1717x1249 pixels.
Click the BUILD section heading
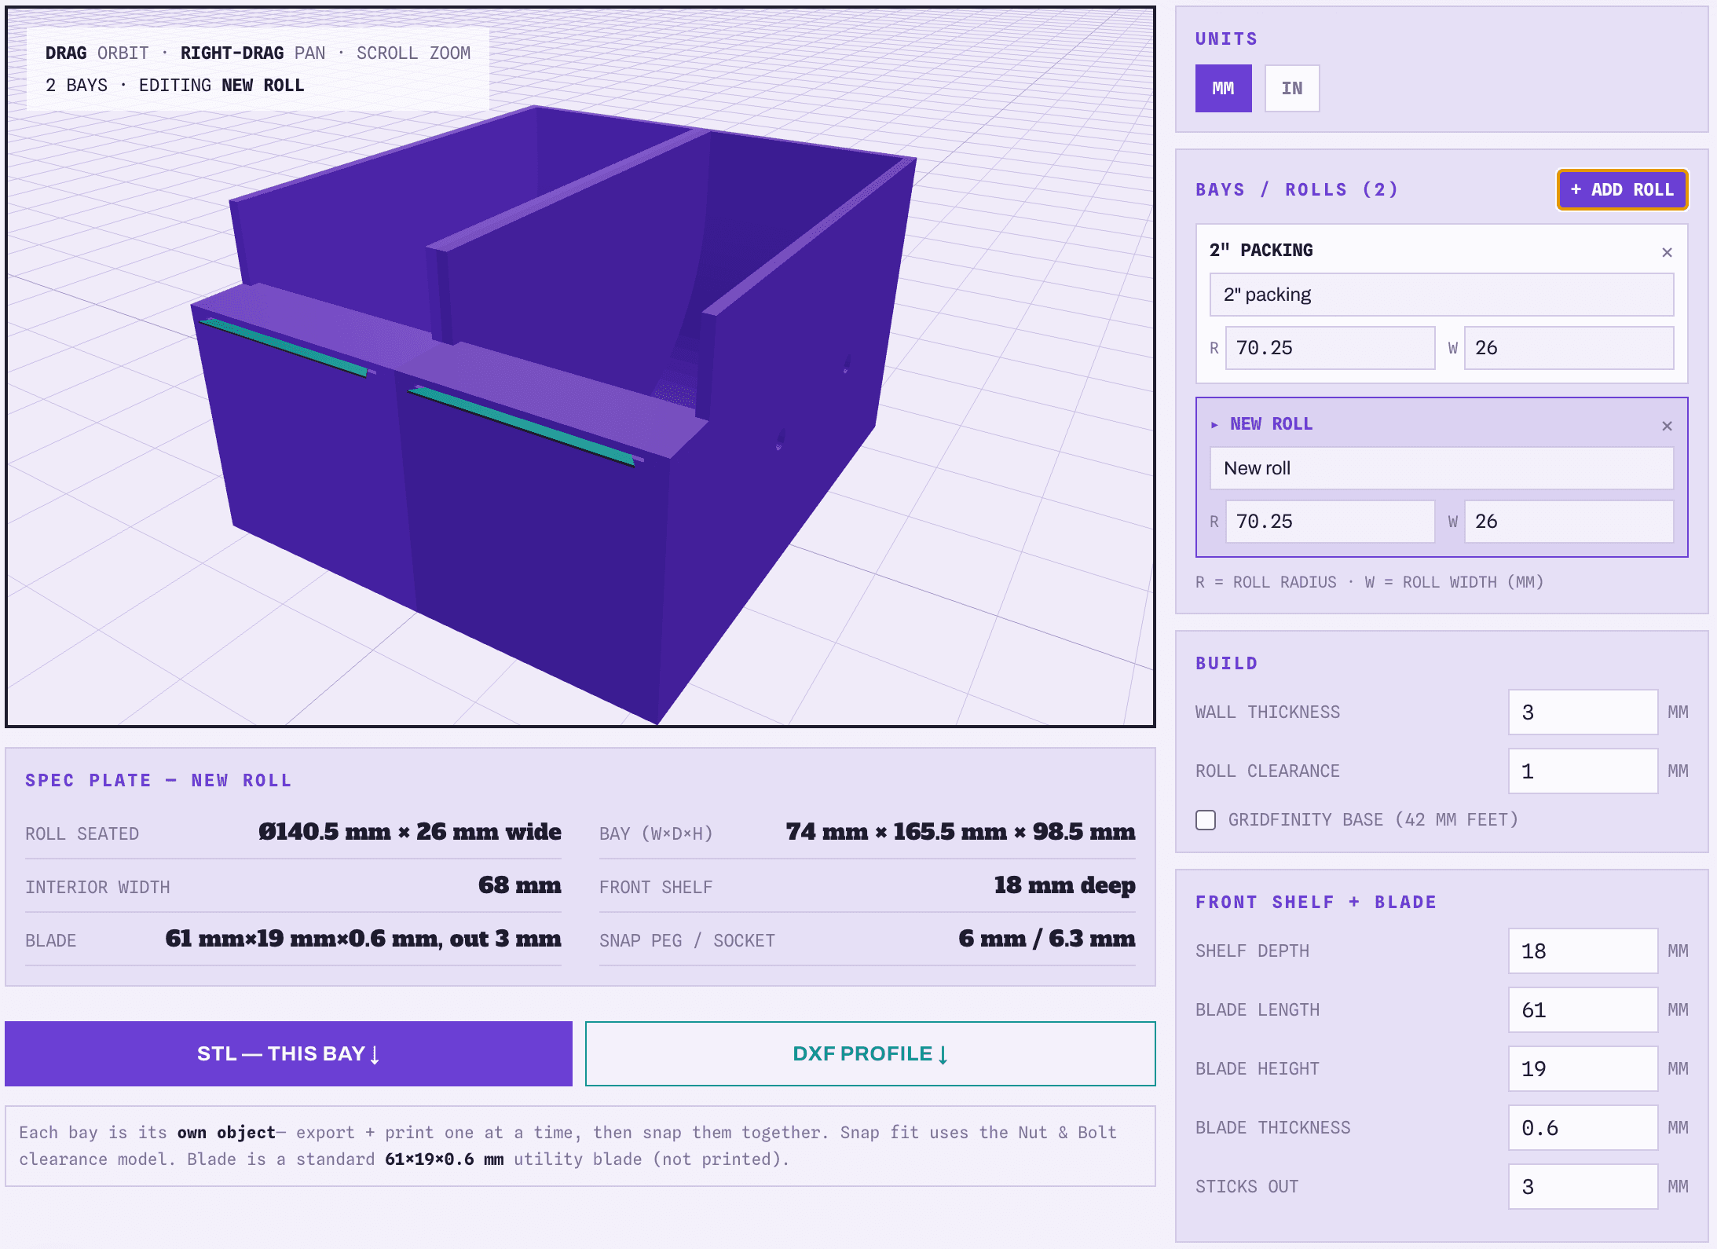pos(1227,664)
